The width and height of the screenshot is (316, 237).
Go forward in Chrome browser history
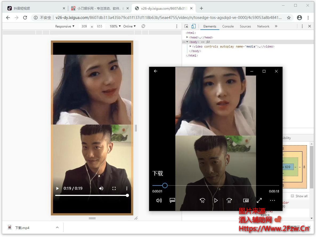tap(17, 18)
